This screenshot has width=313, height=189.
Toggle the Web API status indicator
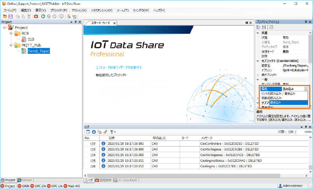(x=72, y=186)
